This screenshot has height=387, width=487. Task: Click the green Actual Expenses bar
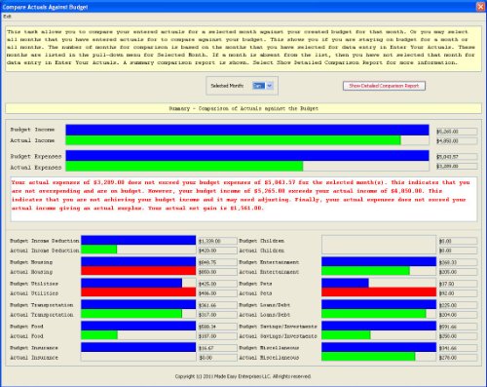184,167
